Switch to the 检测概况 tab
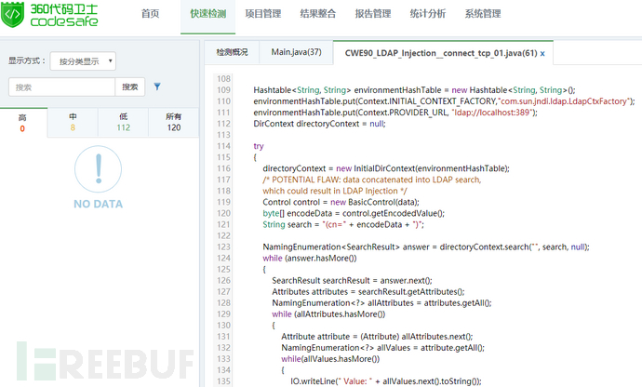 (232, 52)
